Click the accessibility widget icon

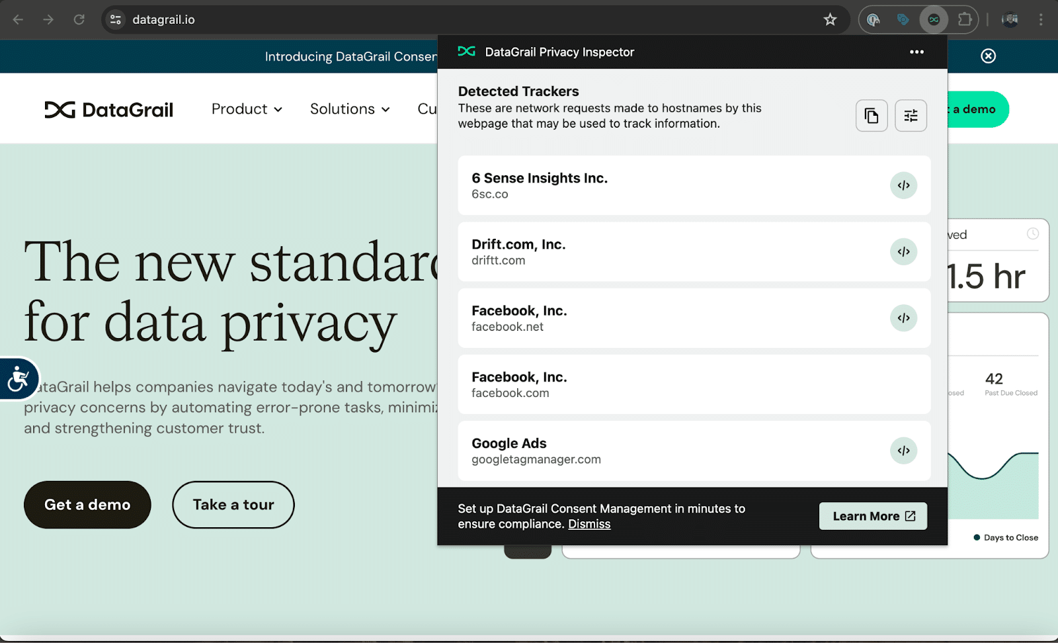point(18,379)
